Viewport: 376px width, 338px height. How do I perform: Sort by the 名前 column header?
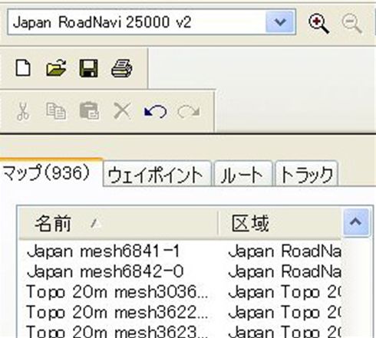click(118, 223)
